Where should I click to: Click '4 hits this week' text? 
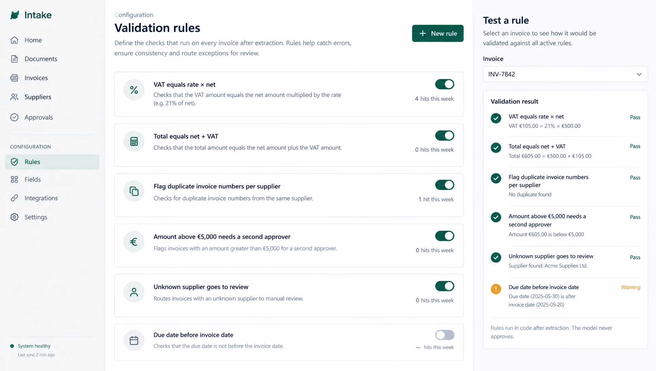tap(434, 99)
